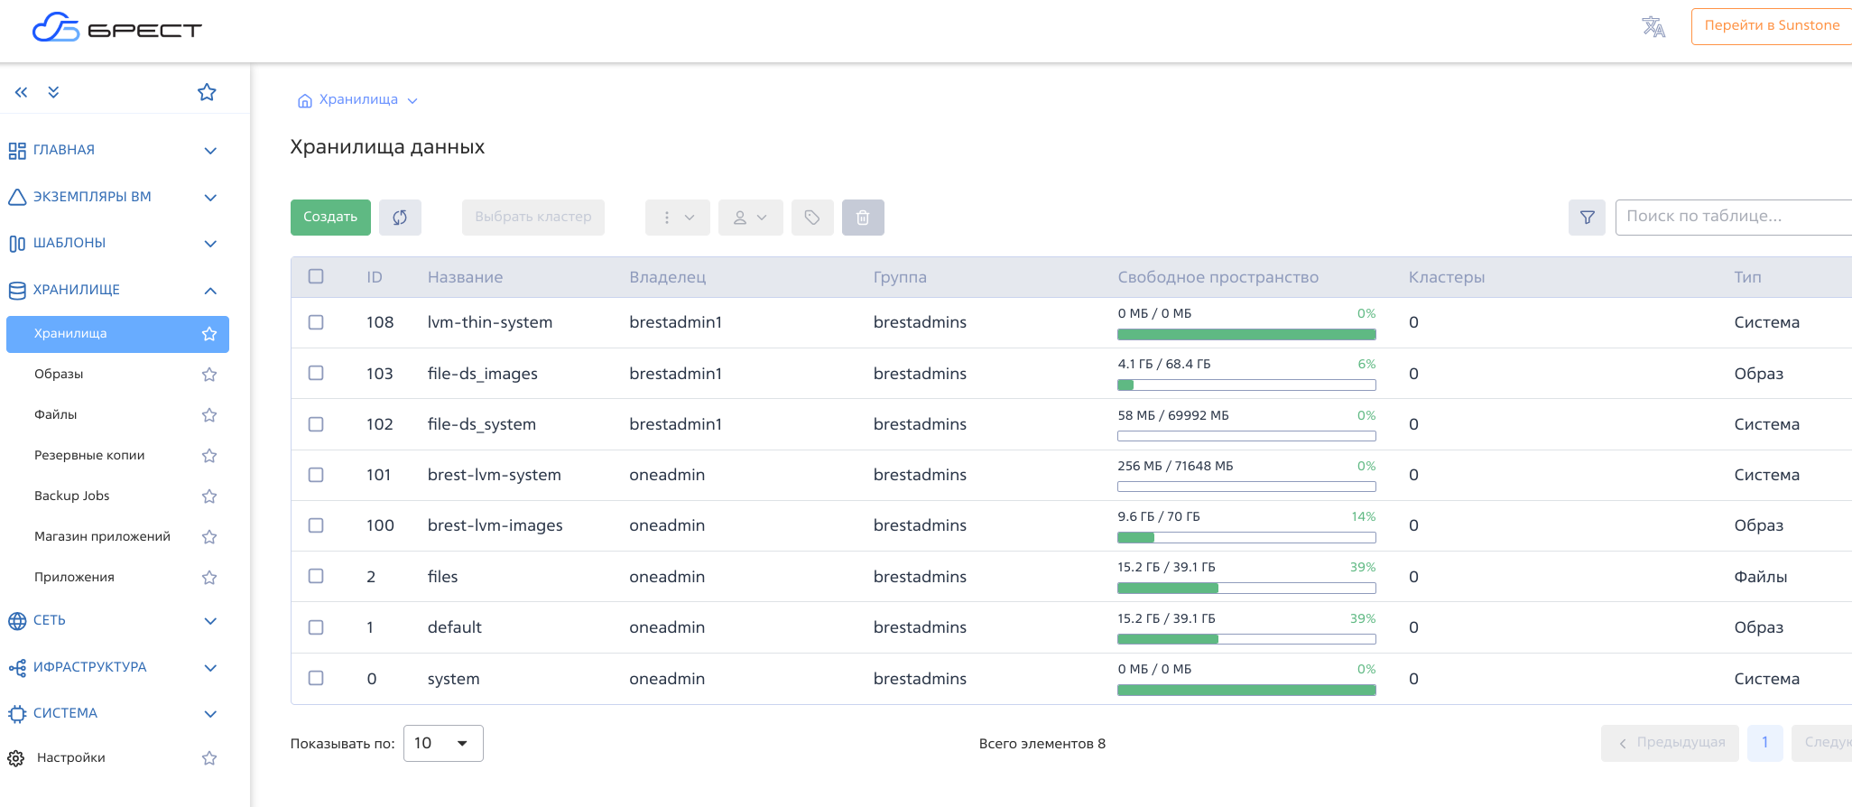This screenshot has width=1852, height=807.
Task: Click Перейти в Sunstone button
Action: click(1771, 26)
